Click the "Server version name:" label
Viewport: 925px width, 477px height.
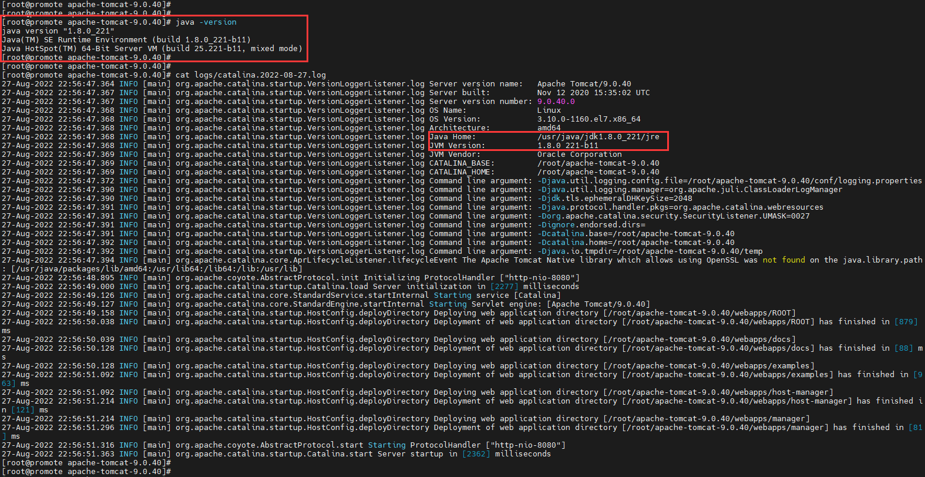(x=476, y=84)
